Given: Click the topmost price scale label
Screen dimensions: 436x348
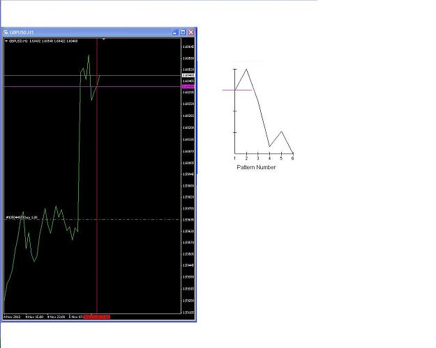Looking at the screenshot, I should point(188,47).
